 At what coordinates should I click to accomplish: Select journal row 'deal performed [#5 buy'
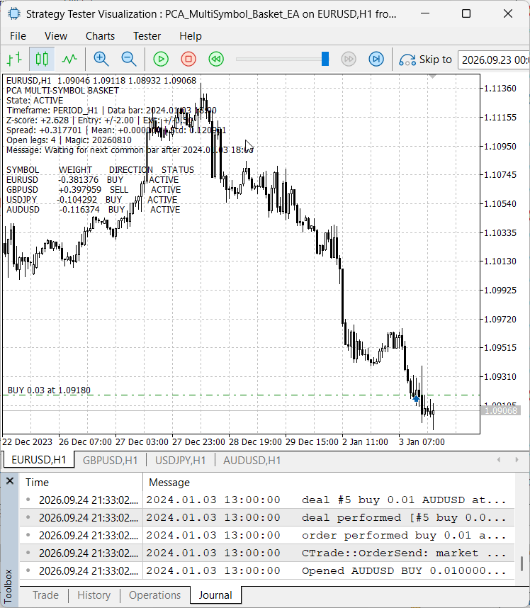pyautogui.click(x=268, y=518)
